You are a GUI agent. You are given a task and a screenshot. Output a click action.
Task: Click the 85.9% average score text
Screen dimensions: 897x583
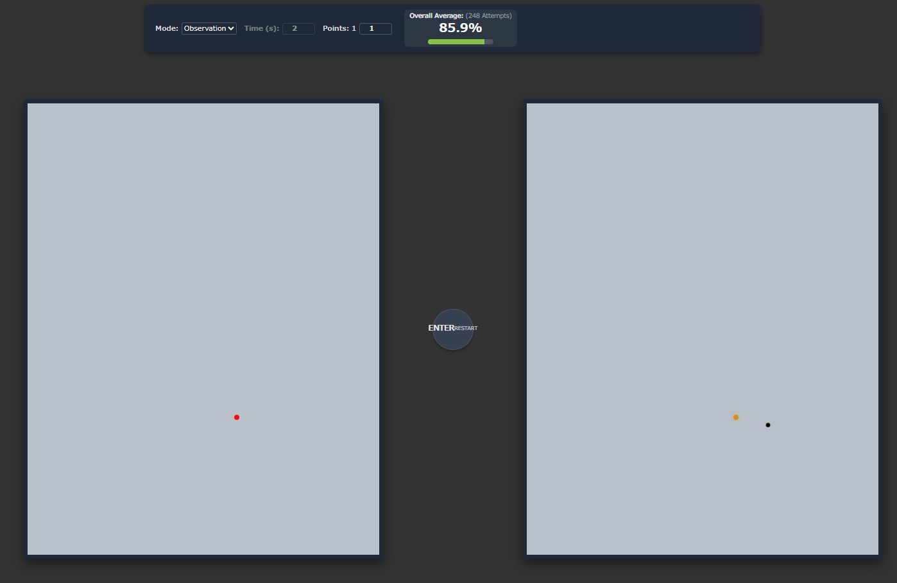(x=461, y=28)
